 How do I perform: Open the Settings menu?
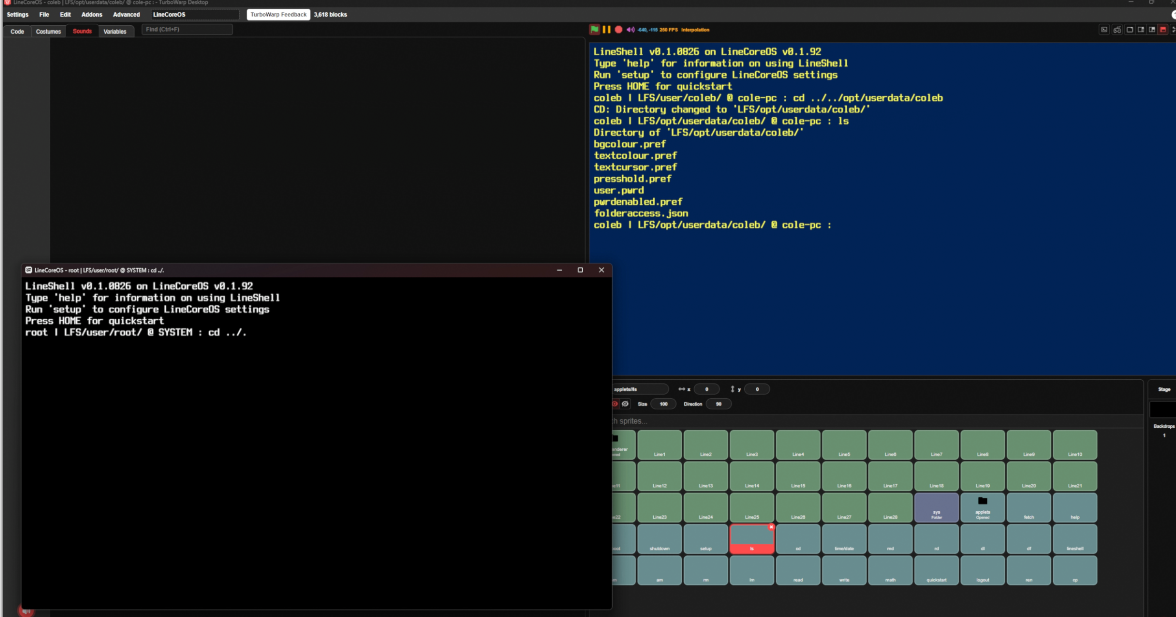tap(18, 15)
